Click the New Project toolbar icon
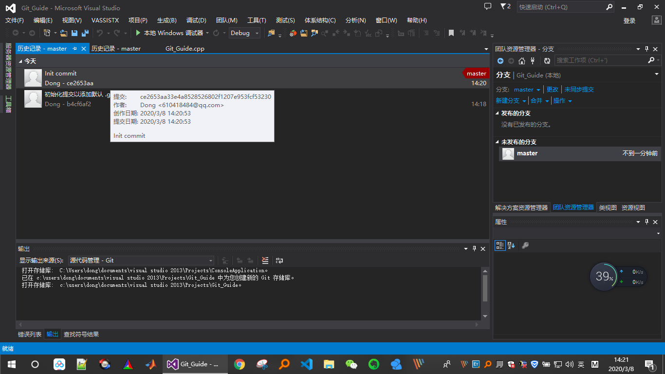 (47, 33)
